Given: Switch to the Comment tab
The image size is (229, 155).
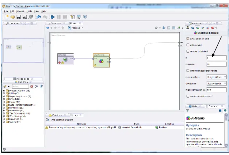Looking at the screenshot, I should (214, 106).
